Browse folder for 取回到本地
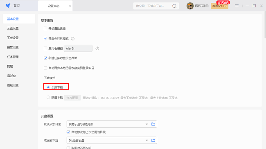This screenshot has width=266, height=149. tap(153, 140)
